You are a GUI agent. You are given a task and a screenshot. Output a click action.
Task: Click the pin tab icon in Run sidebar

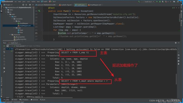tap(4, 72)
